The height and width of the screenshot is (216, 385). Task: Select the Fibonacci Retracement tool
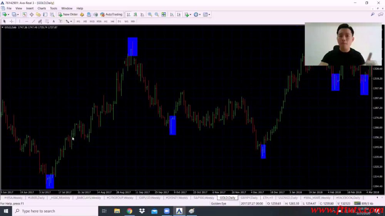[x=47, y=21]
